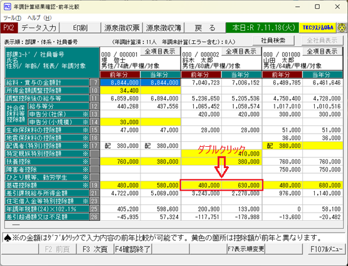
Task: Open the TKC lion mascot icon
Action: (x=342, y=28)
